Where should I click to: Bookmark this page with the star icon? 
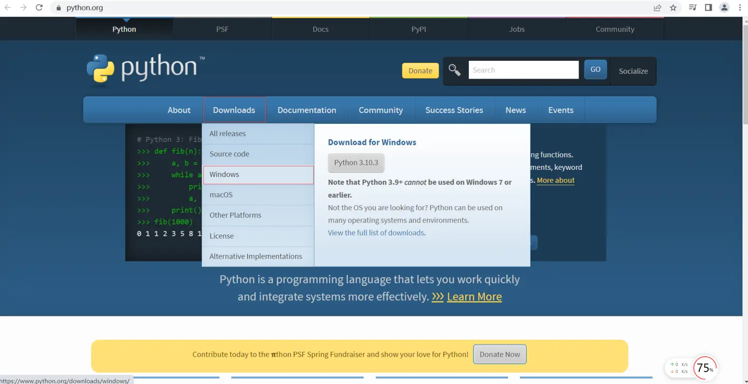[673, 7]
